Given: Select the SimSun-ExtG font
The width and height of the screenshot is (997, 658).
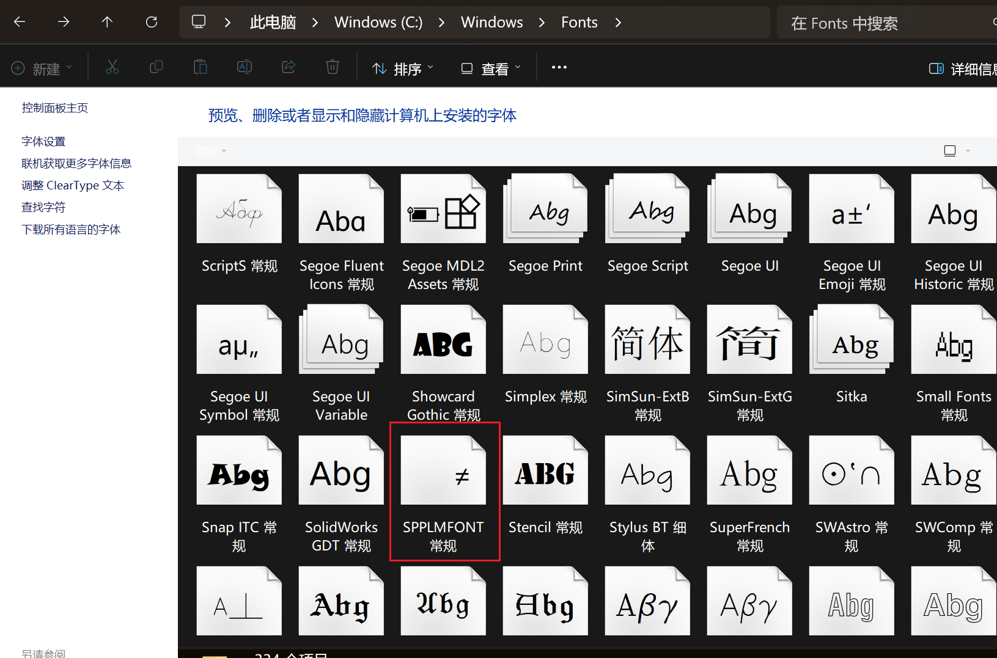Looking at the screenshot, I should coord(749,364).
